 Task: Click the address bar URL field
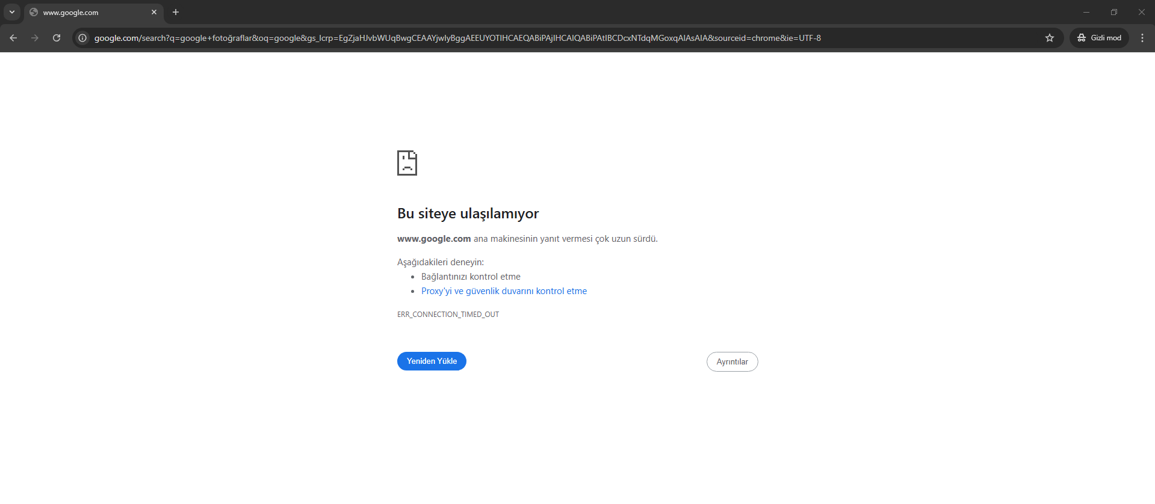click(457, 38)
